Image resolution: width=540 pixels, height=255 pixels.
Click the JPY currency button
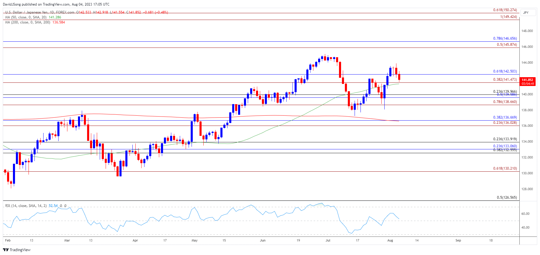[528, 13]
